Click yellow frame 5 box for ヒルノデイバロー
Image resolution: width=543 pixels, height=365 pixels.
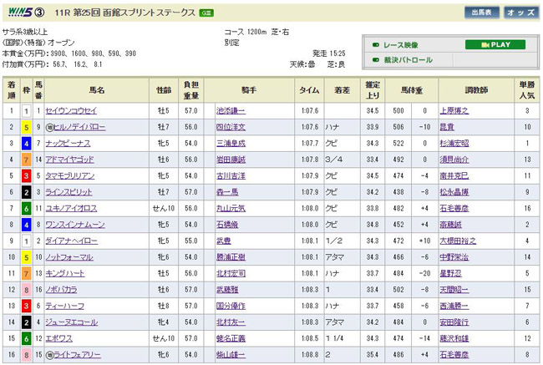26,127
